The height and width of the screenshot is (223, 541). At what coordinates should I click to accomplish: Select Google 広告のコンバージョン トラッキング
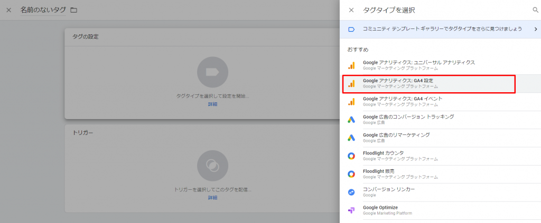pyautogui.click(x=440, y=120)
